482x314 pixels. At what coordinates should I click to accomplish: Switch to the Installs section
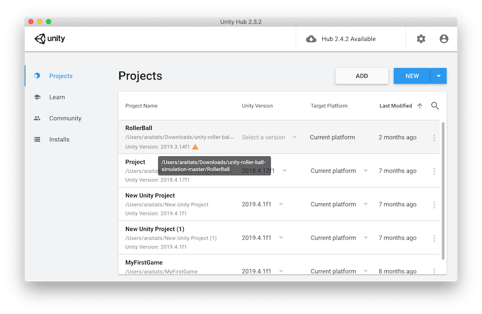(59, 140)
